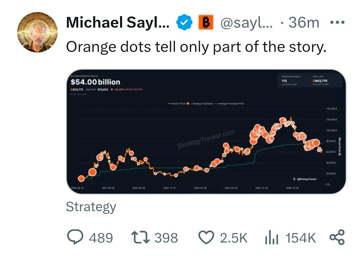The image size is (364, 258).
Task: Click the 2.5K likes count
Action: pyautogui.click(x=234, y=238)
